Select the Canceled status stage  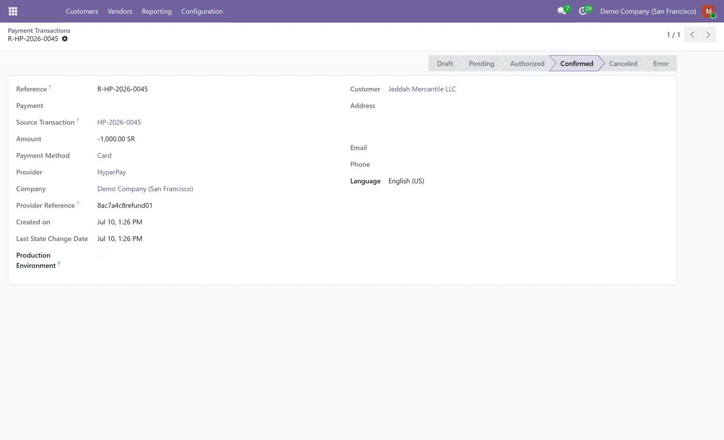[x=623, y=64]
